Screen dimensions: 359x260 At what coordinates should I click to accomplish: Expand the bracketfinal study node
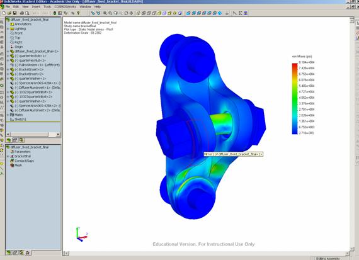click(x=8, y=156)
